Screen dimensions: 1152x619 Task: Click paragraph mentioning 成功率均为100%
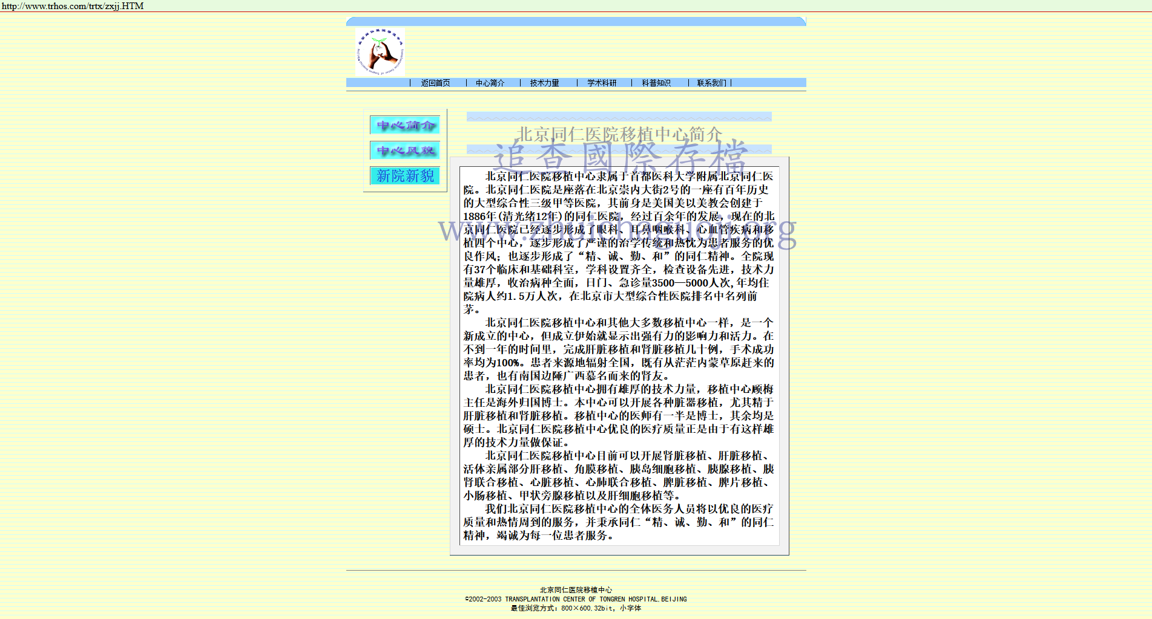[619, 349]
